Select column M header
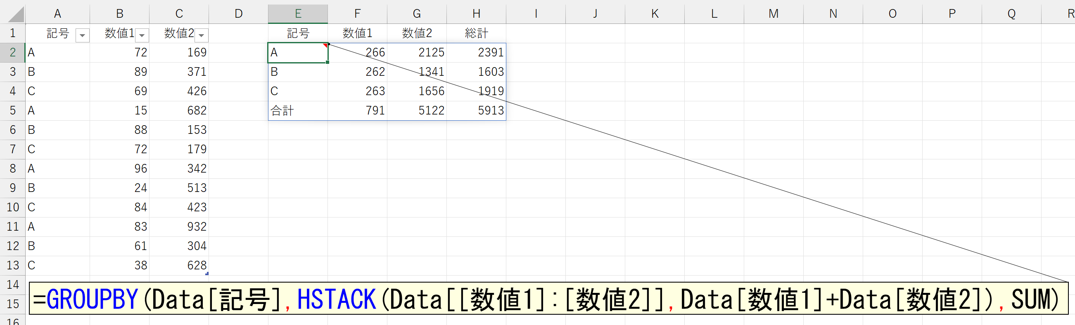The image size is (1075, 325). click(774, 14)
